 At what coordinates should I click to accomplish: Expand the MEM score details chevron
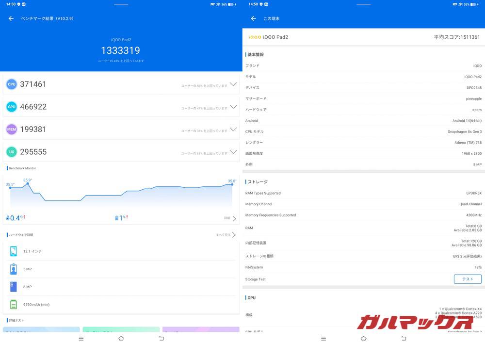tap(233, 130)
